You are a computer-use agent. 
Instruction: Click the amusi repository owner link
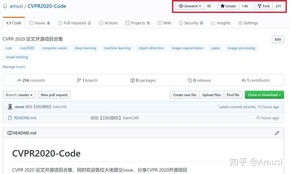pyautogui.click(x=16, y=6)
